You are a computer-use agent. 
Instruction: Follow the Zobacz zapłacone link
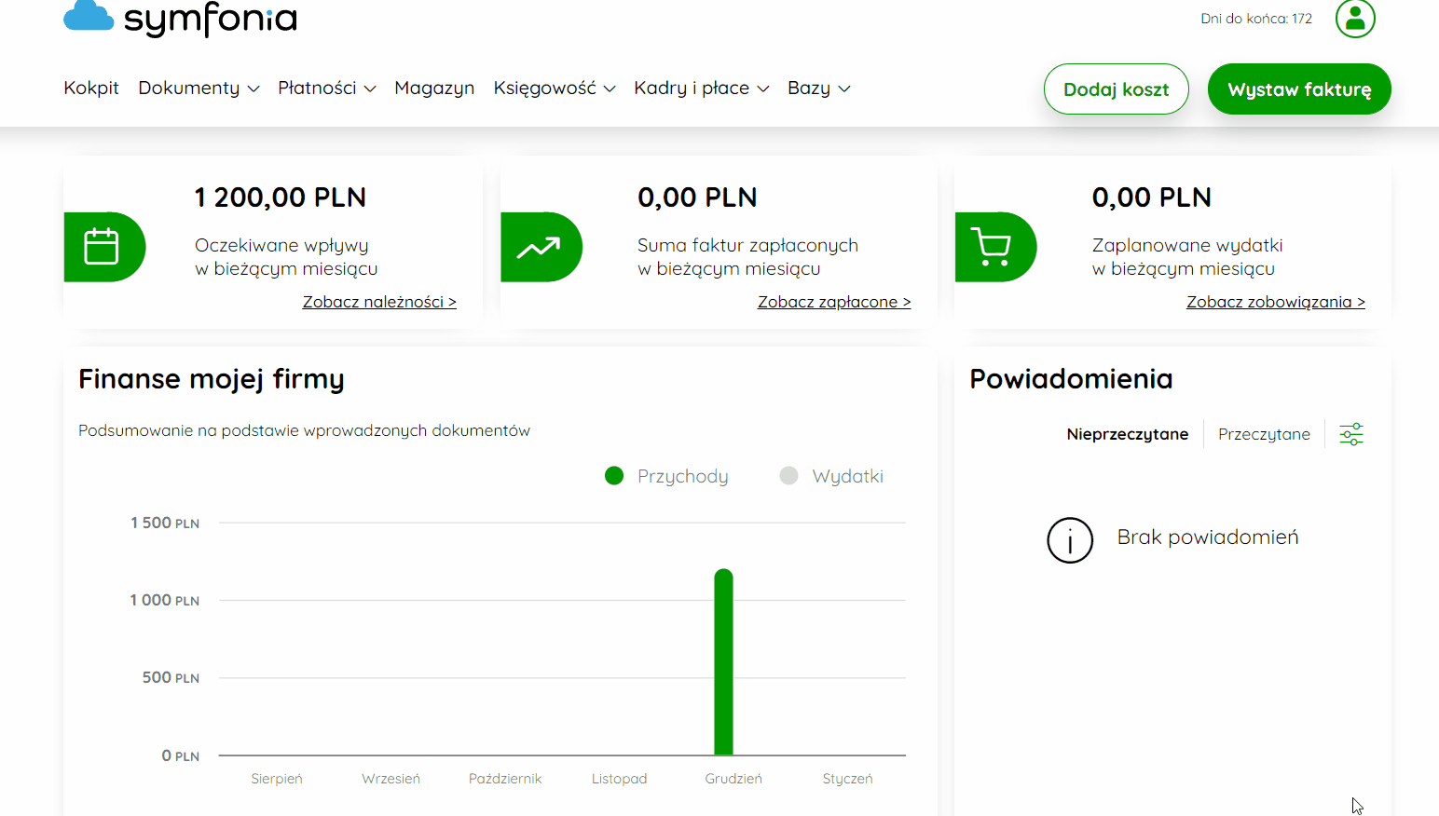[834, 302]
